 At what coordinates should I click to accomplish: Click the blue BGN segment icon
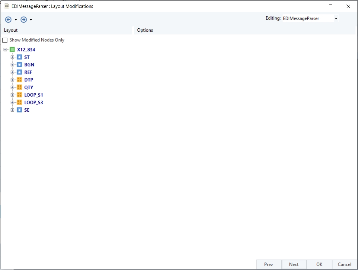(19, 65)
